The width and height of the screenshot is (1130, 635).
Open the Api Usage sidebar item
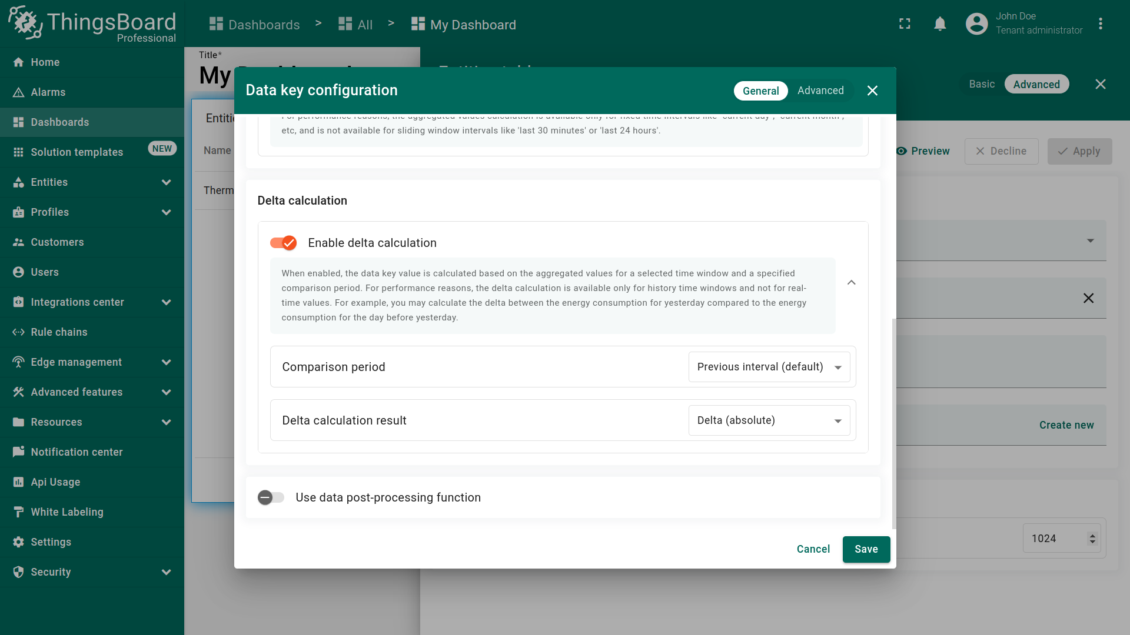(x=55, y=482)
